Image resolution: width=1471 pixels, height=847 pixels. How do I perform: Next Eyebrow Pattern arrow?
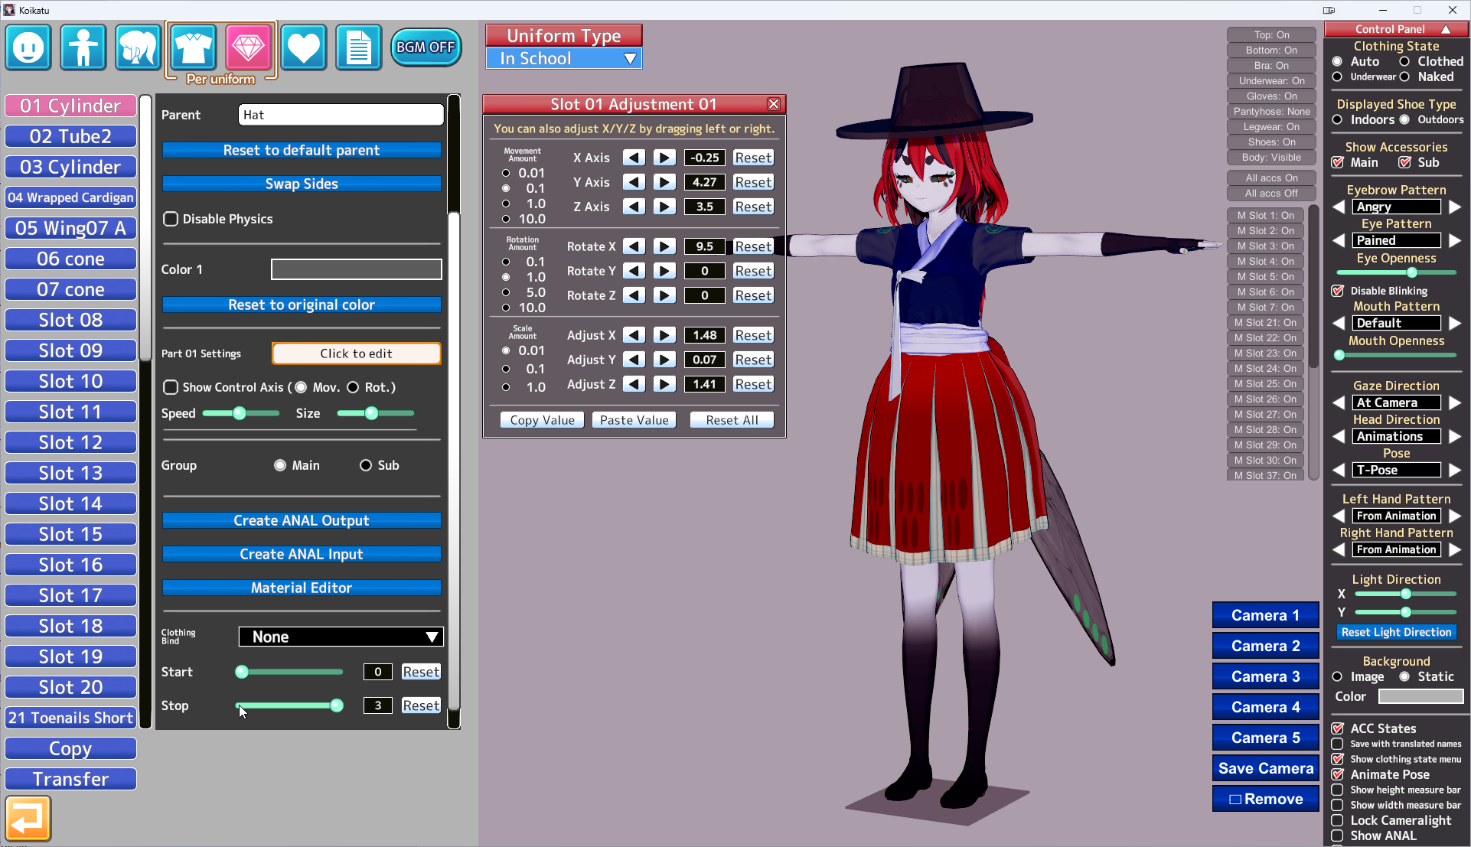[1455, 207]
